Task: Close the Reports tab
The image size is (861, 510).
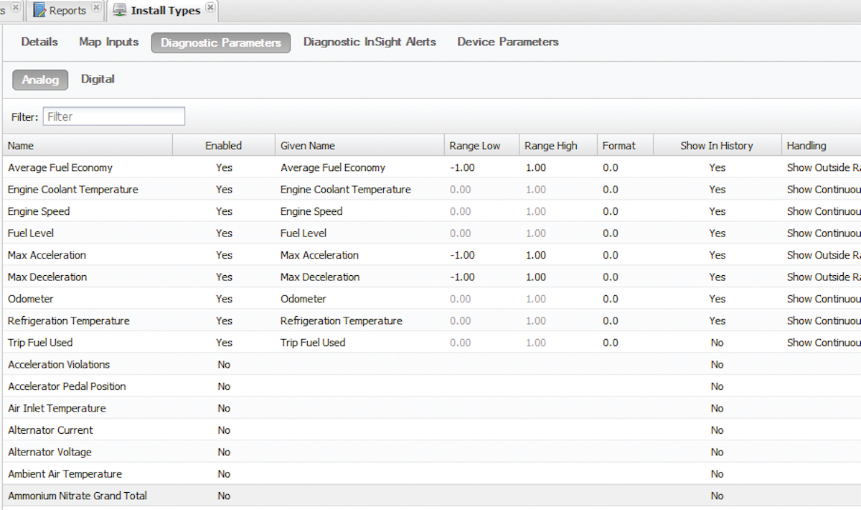Action: coord(96,8)
